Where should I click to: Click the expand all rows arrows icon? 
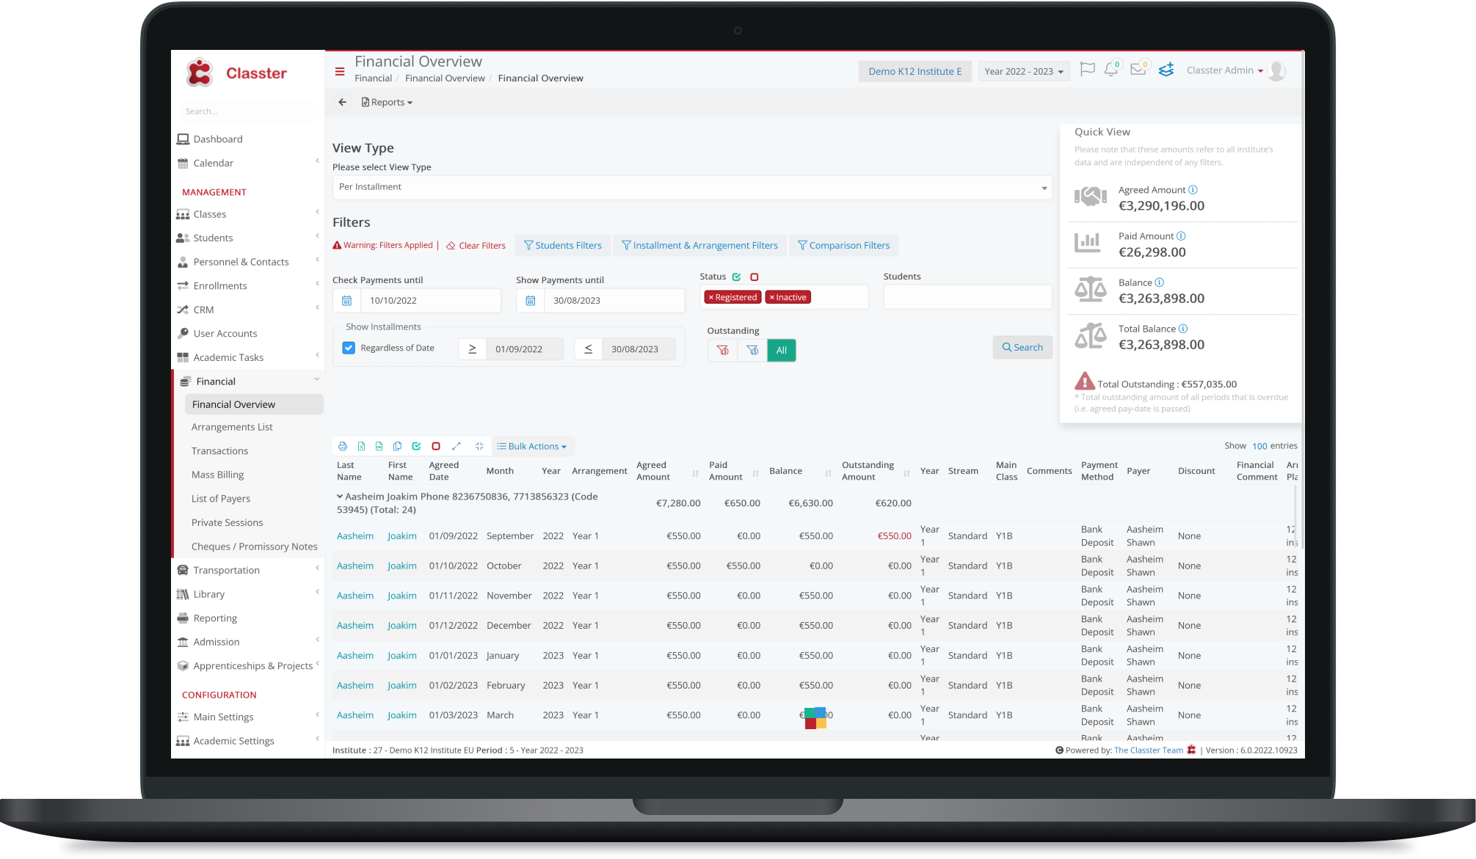[x=456, y=446]
